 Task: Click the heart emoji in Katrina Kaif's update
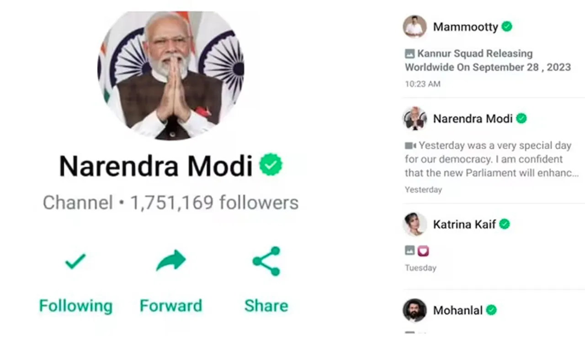click(423, 251)
